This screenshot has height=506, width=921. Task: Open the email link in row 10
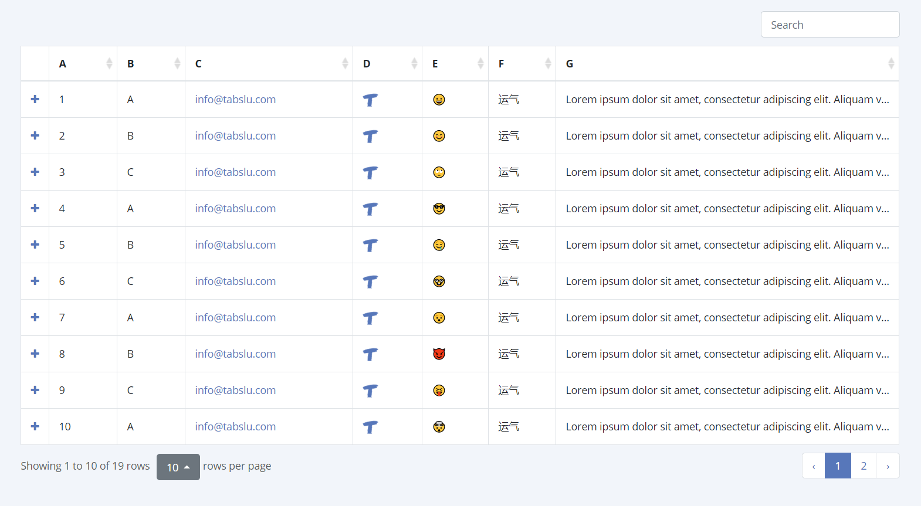(235, 426)
